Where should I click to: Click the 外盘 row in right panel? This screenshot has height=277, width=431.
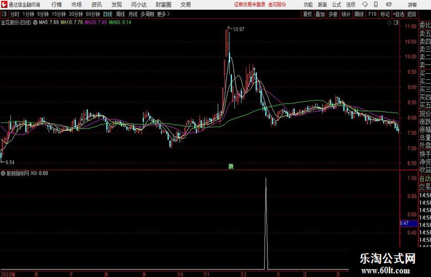coord(425,146)
